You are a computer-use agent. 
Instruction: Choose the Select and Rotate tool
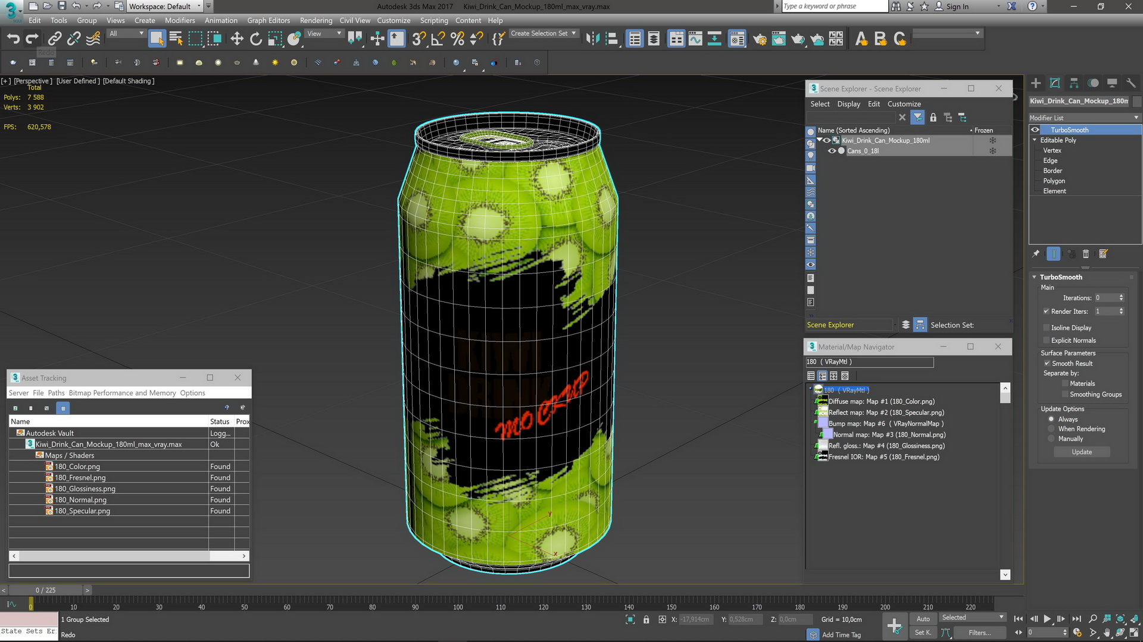[256, 39]
